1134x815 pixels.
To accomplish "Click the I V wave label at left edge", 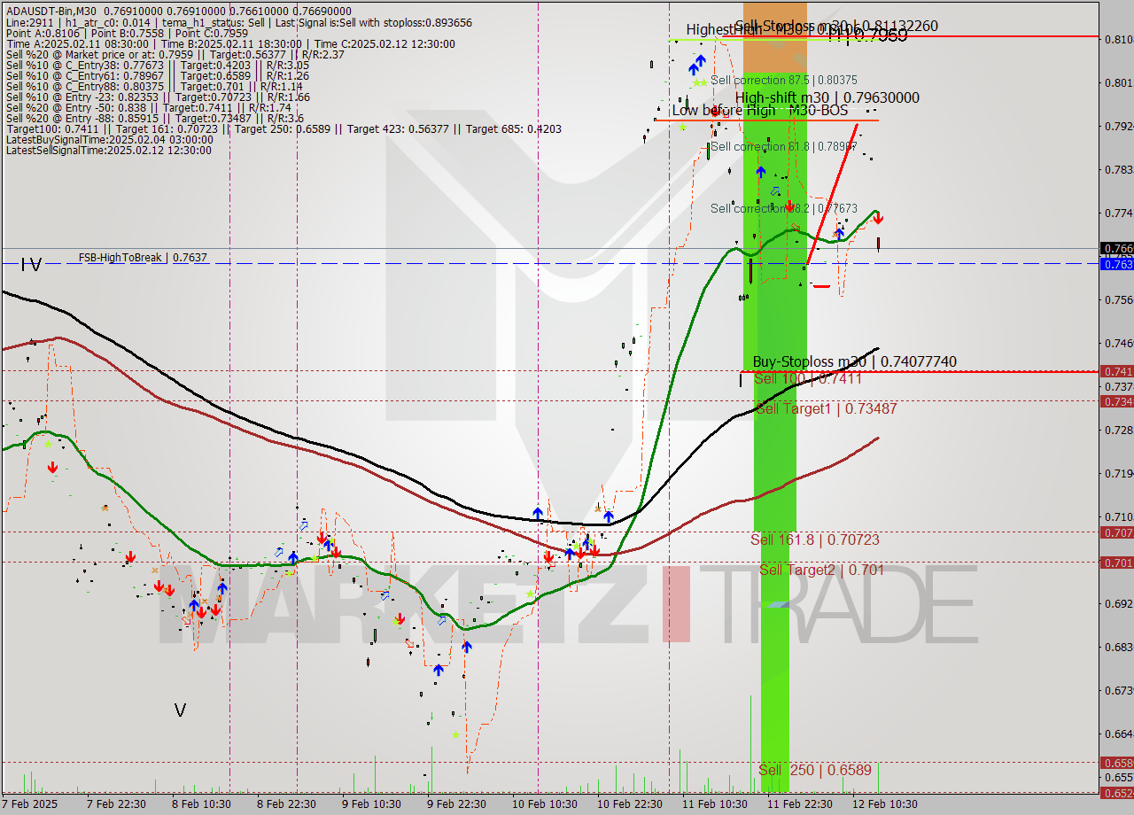I will (x=31, y=264).
